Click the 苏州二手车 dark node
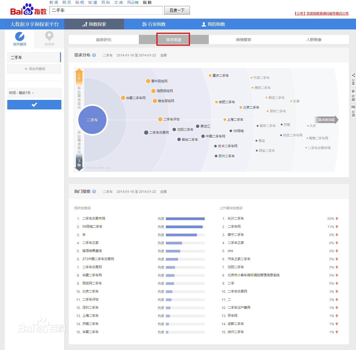 216,156
